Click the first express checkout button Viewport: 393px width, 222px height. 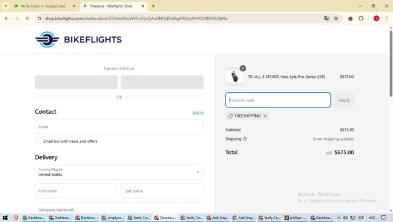point(76,82)
